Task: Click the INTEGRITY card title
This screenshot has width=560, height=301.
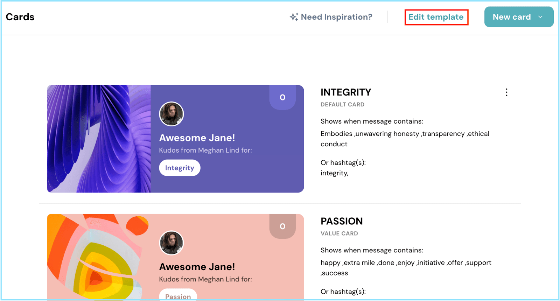Action: tap(346, 92)
